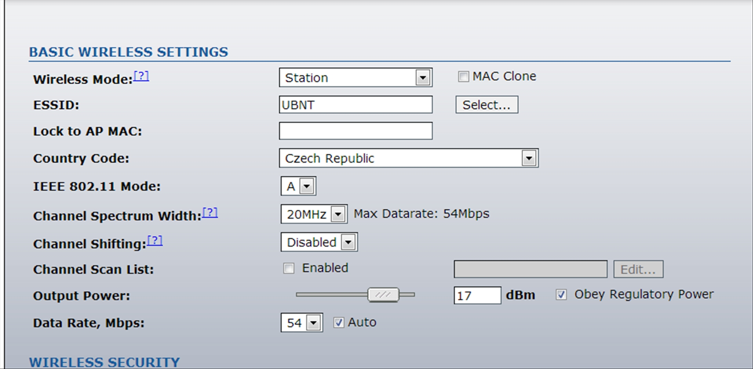
Task: Expand the Channel Shifting dropdown
Action: click(x=348, y=242)
